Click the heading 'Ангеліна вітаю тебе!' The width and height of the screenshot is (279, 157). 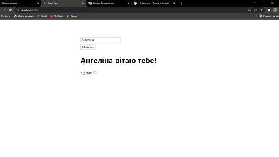point(119,60)
